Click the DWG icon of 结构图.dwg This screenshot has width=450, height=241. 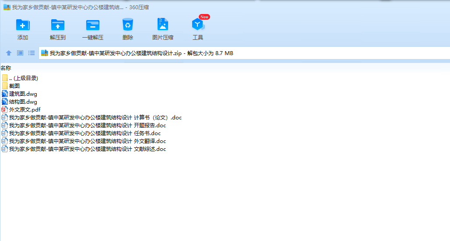(x=4, y=101)
